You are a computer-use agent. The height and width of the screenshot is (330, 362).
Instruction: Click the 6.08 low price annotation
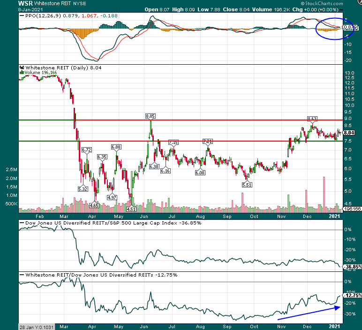[200, 173]
